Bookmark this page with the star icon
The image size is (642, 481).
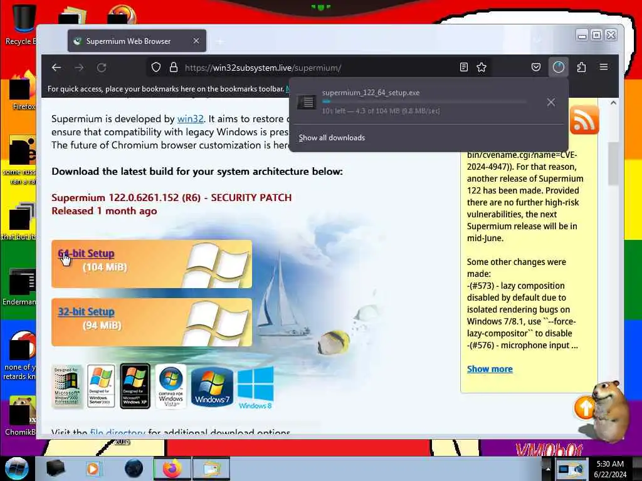tap(481, 68)
